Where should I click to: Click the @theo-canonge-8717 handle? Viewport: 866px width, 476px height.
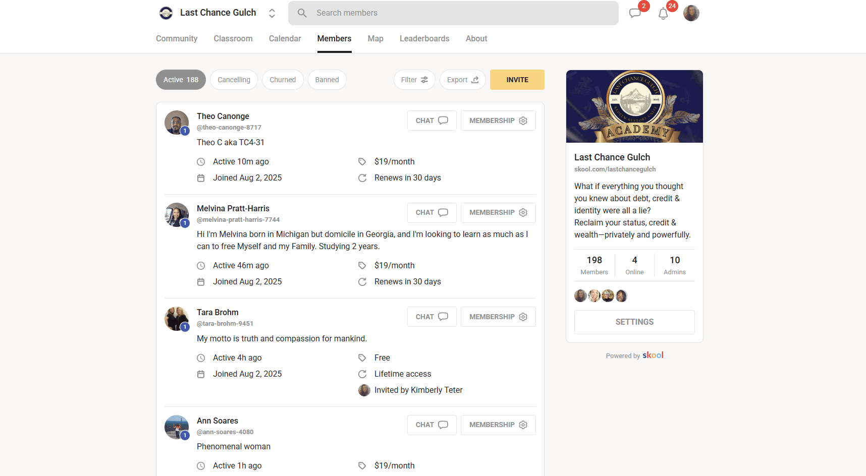(229, 128)
